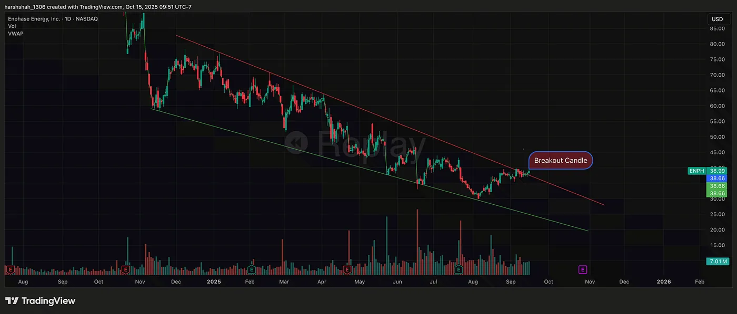Select the ENPH symbol price label
This screenshot has height=314, width=737.
pyautogui.click(x=697, y=171)
